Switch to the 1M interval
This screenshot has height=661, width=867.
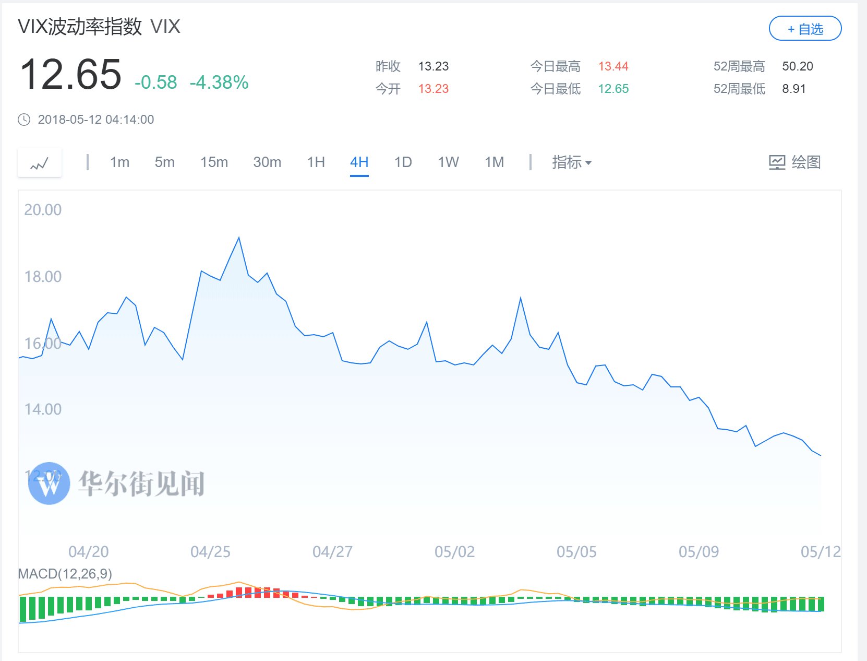(x=494, y=162)
